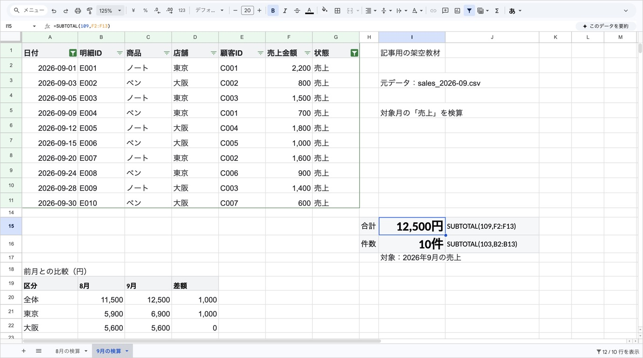Open the text color picker

309,11
